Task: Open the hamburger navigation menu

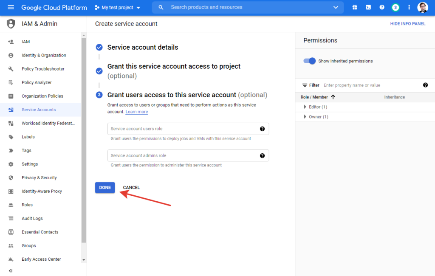Action: (x=11, y=7)
